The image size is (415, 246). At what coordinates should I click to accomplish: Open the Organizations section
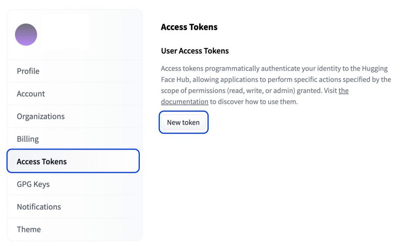click(41, 116)
